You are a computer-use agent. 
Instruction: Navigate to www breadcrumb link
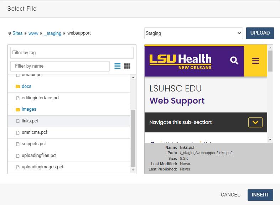tap(33, 33)
